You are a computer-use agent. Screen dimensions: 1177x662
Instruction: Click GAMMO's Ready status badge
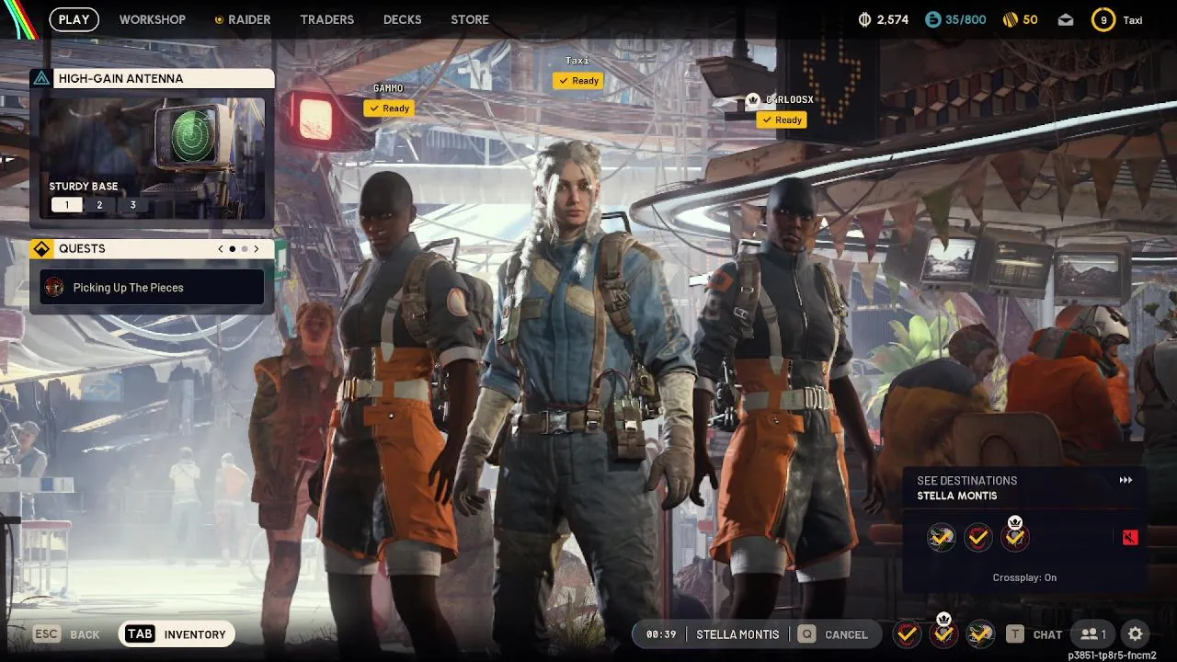pyautogui.click(x=388, y=108)
